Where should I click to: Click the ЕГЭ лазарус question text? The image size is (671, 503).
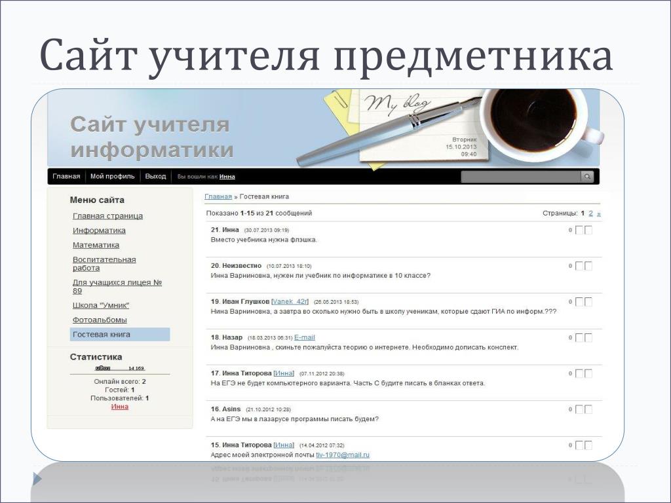[x=294, y=419]
